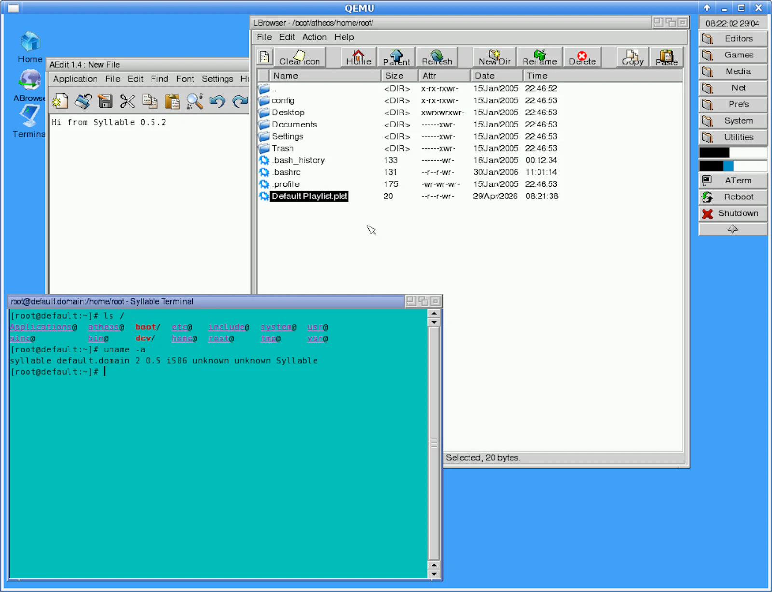Cut text with AEdit scissors icon
The image size is (772, 592).
tap(127, 101)
